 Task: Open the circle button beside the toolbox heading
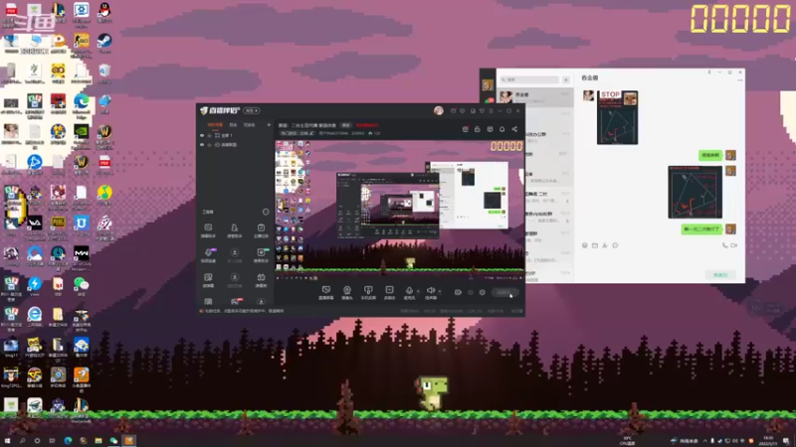point(266,212)
